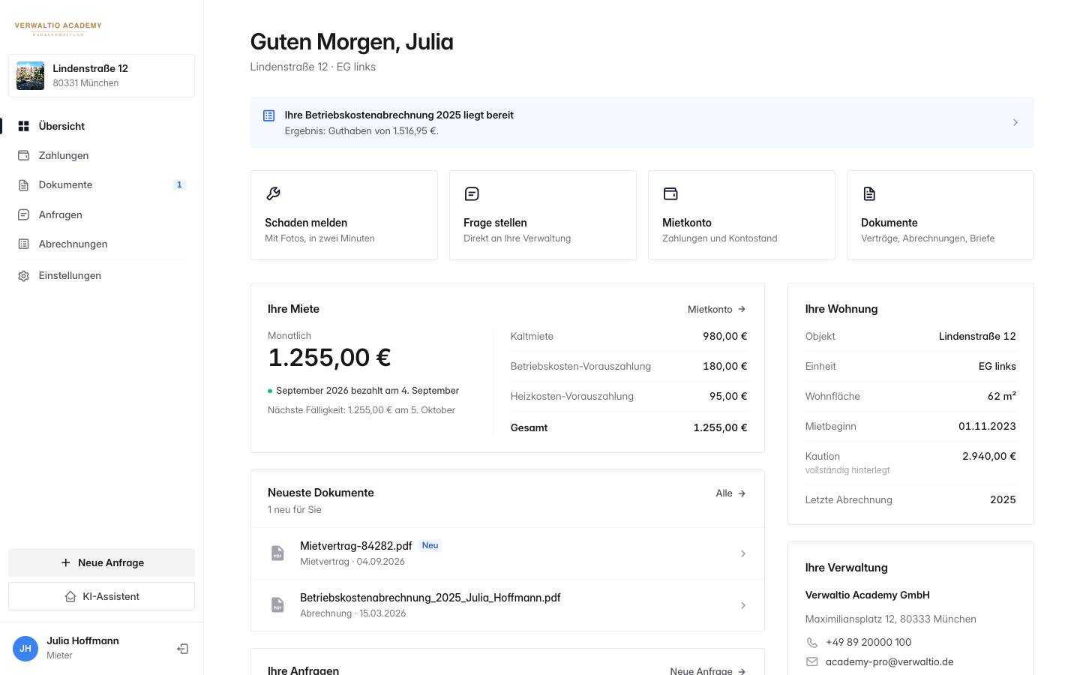
Task: Open the Lindenstraße 12 property selector
Action: (101, 76)
